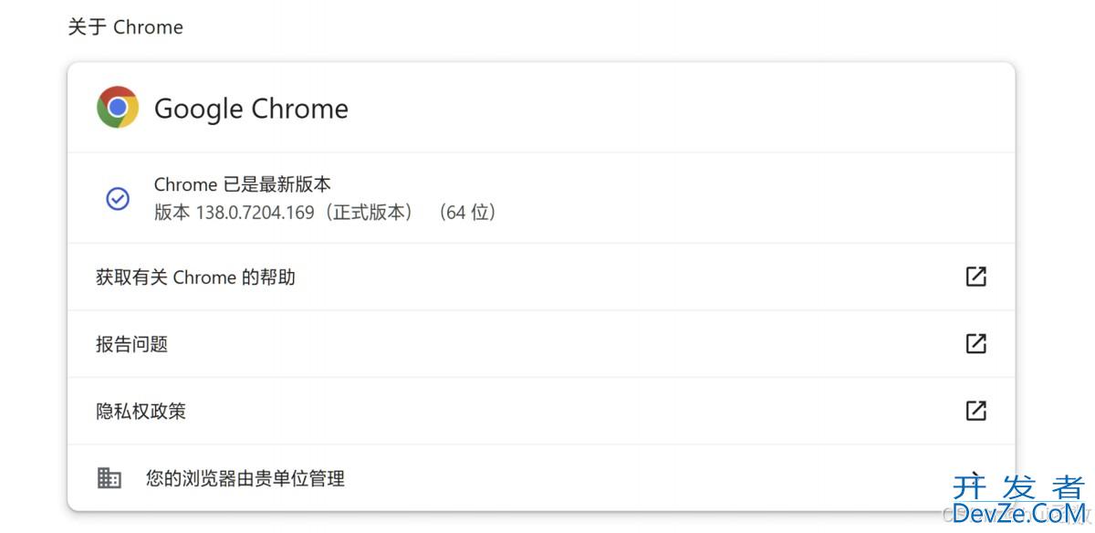1095x533 pixels.
Task: Open 获取有关 Chrome 的帮助
Action: (541, 277)
